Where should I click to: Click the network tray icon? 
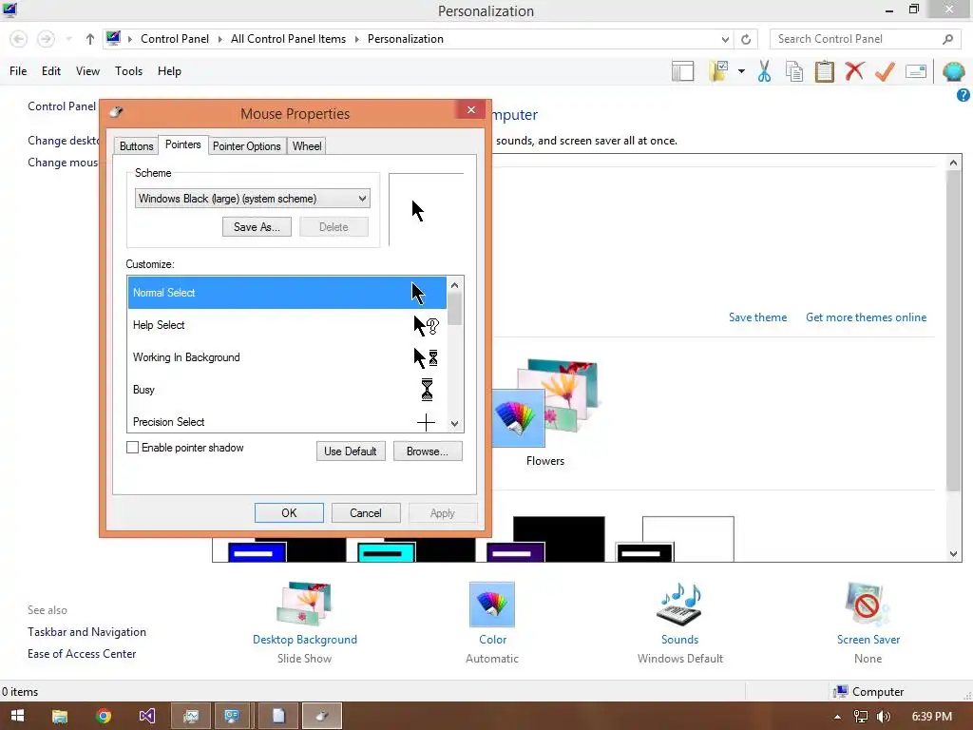861,717
